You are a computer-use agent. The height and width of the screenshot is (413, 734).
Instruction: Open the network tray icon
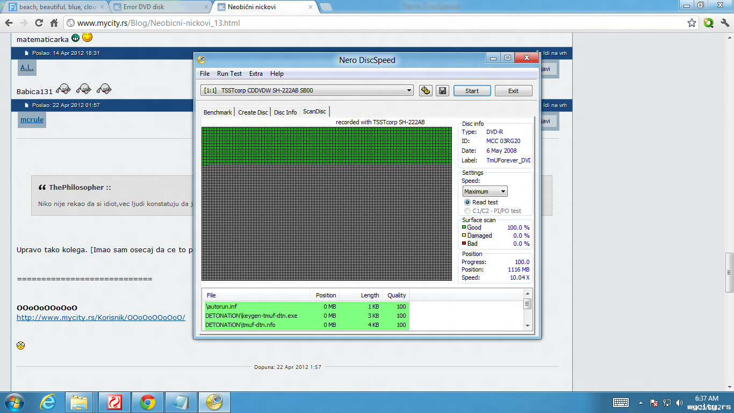point(667,402)
